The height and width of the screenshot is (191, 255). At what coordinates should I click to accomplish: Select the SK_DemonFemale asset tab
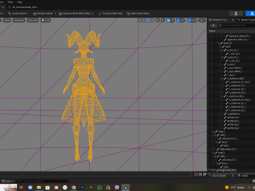pos(23,7)
